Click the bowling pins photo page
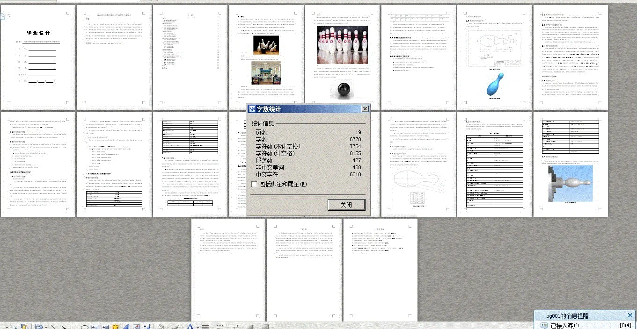 [342, 58]
